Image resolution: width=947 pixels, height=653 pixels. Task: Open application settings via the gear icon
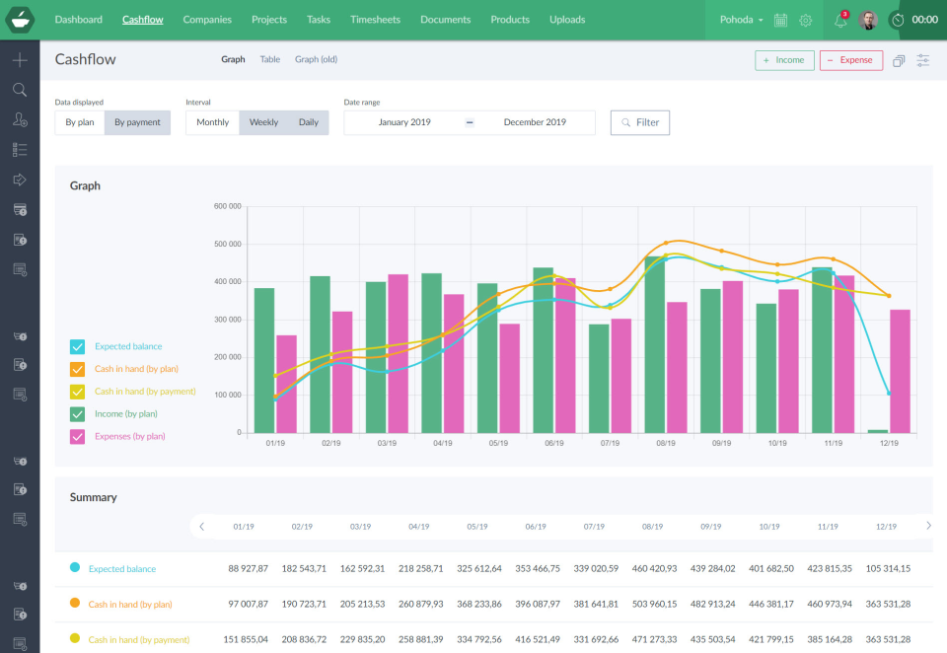pos(805,20)
